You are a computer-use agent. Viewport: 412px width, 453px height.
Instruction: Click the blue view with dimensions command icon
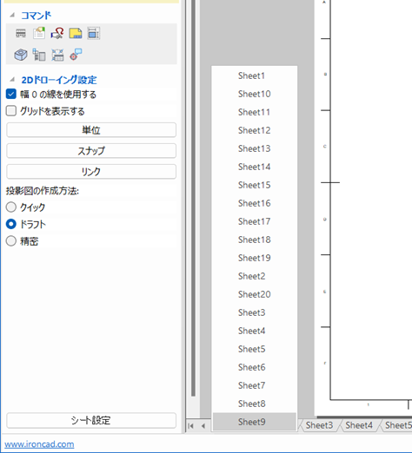point(94,33)
